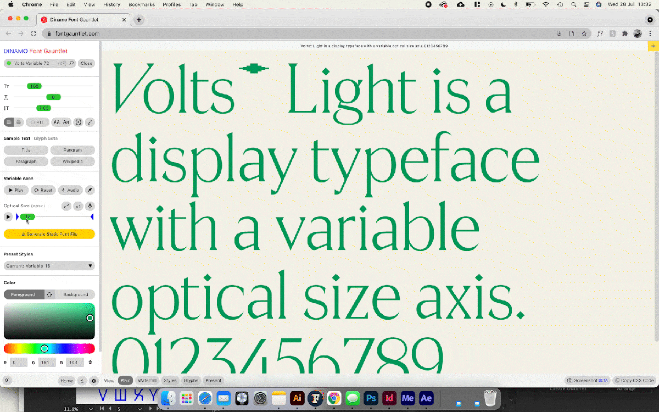
Task: Click the yellow plus button at top right
Action: 653,46
